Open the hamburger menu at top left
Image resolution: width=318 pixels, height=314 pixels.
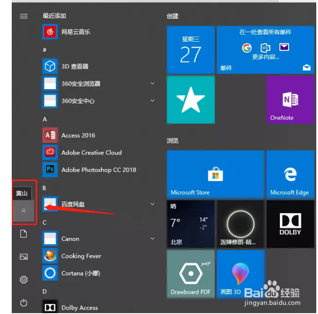pyautogui.click(x=23, y=16)
